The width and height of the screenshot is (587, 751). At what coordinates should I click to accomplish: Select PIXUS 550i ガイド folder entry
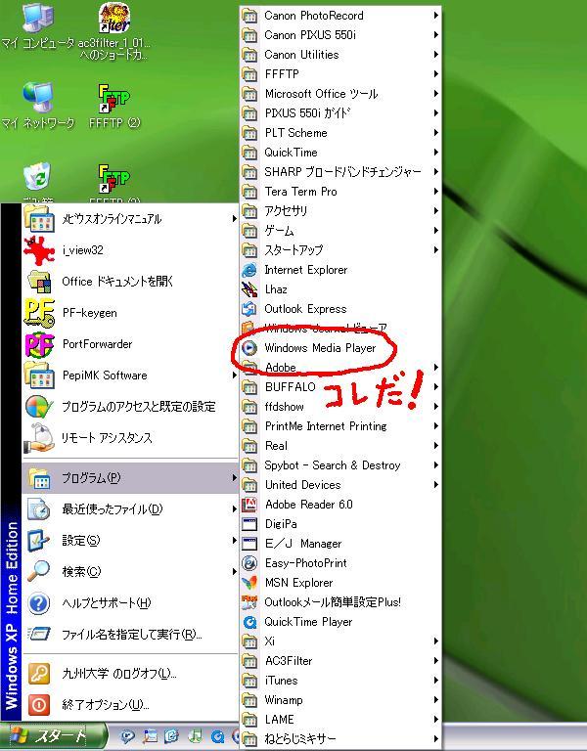point(340,113)
